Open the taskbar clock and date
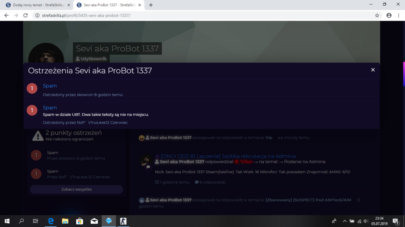The height and width of the screenshot is (227, 405). (379, 221)
